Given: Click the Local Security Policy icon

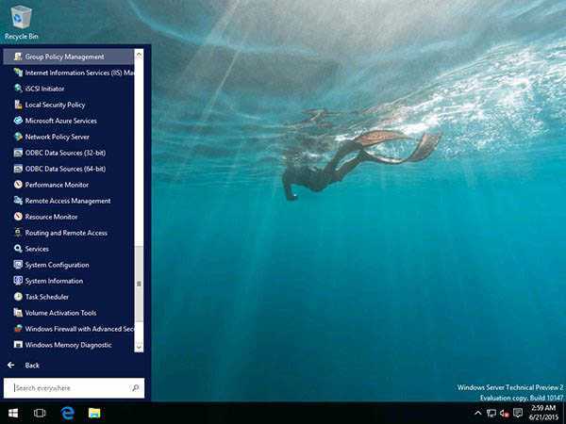Looking at the screenshot, I should point(18,105).
